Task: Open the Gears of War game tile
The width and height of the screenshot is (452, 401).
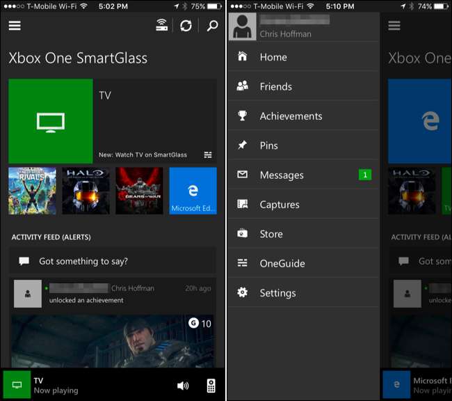Action: [x=139, y=190]
